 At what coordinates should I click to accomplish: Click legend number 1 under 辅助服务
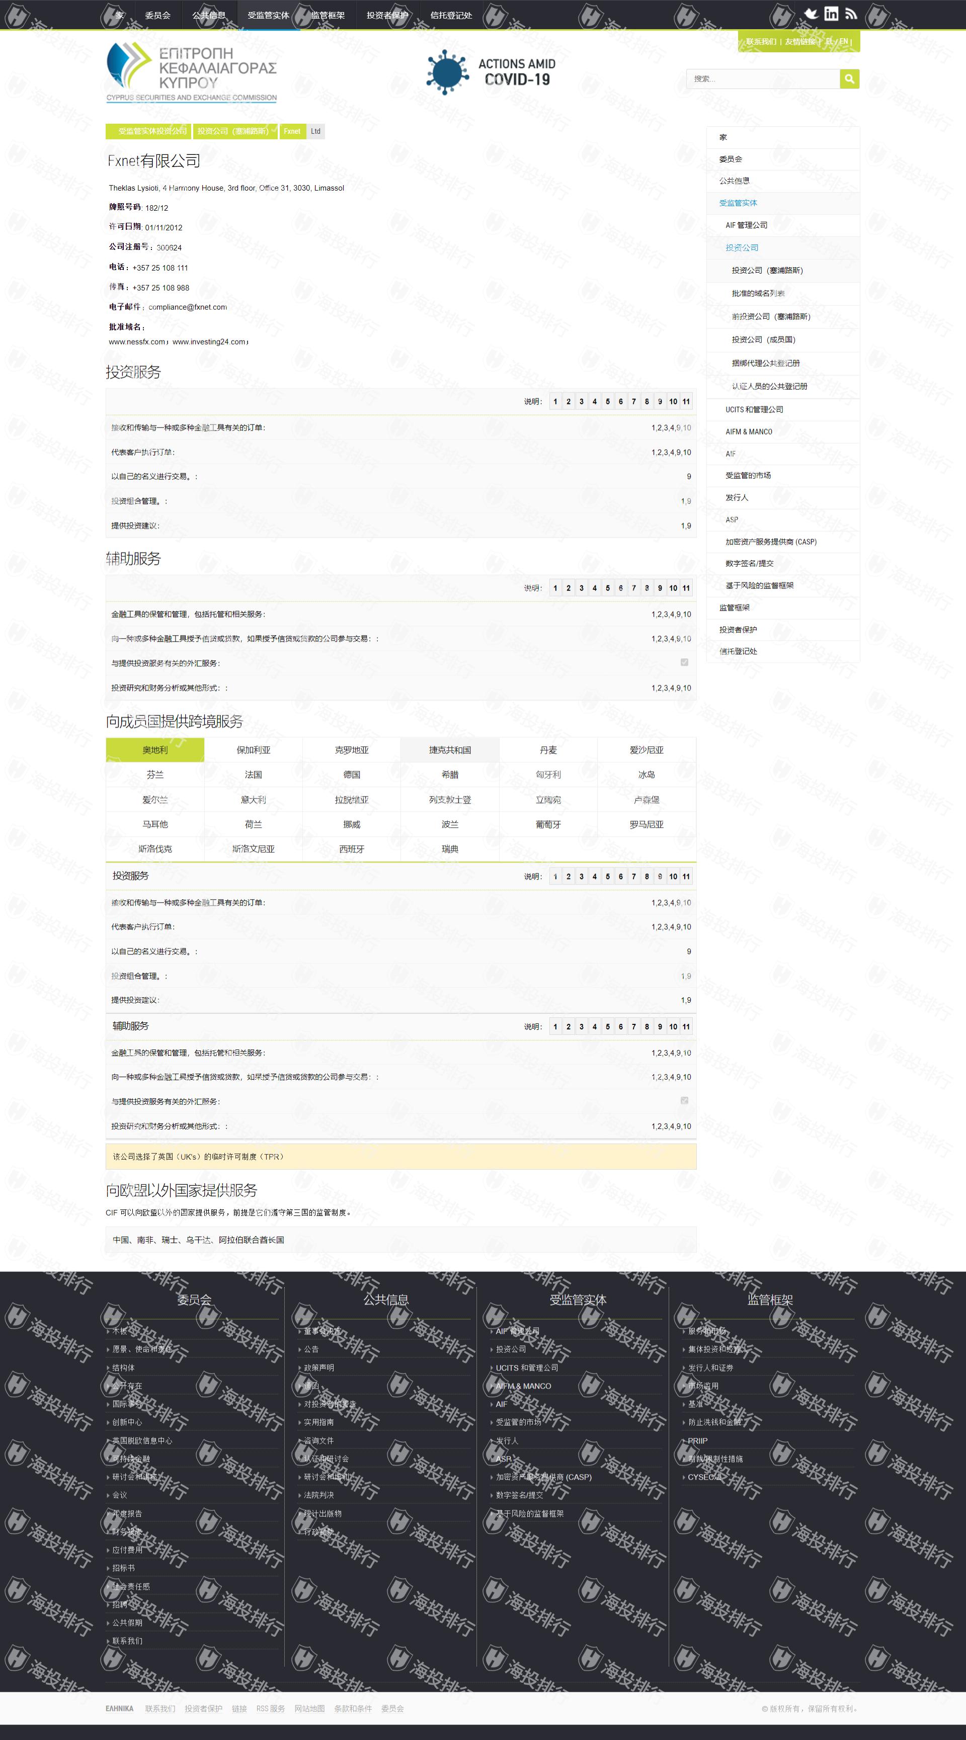click(x=555, y=588)
